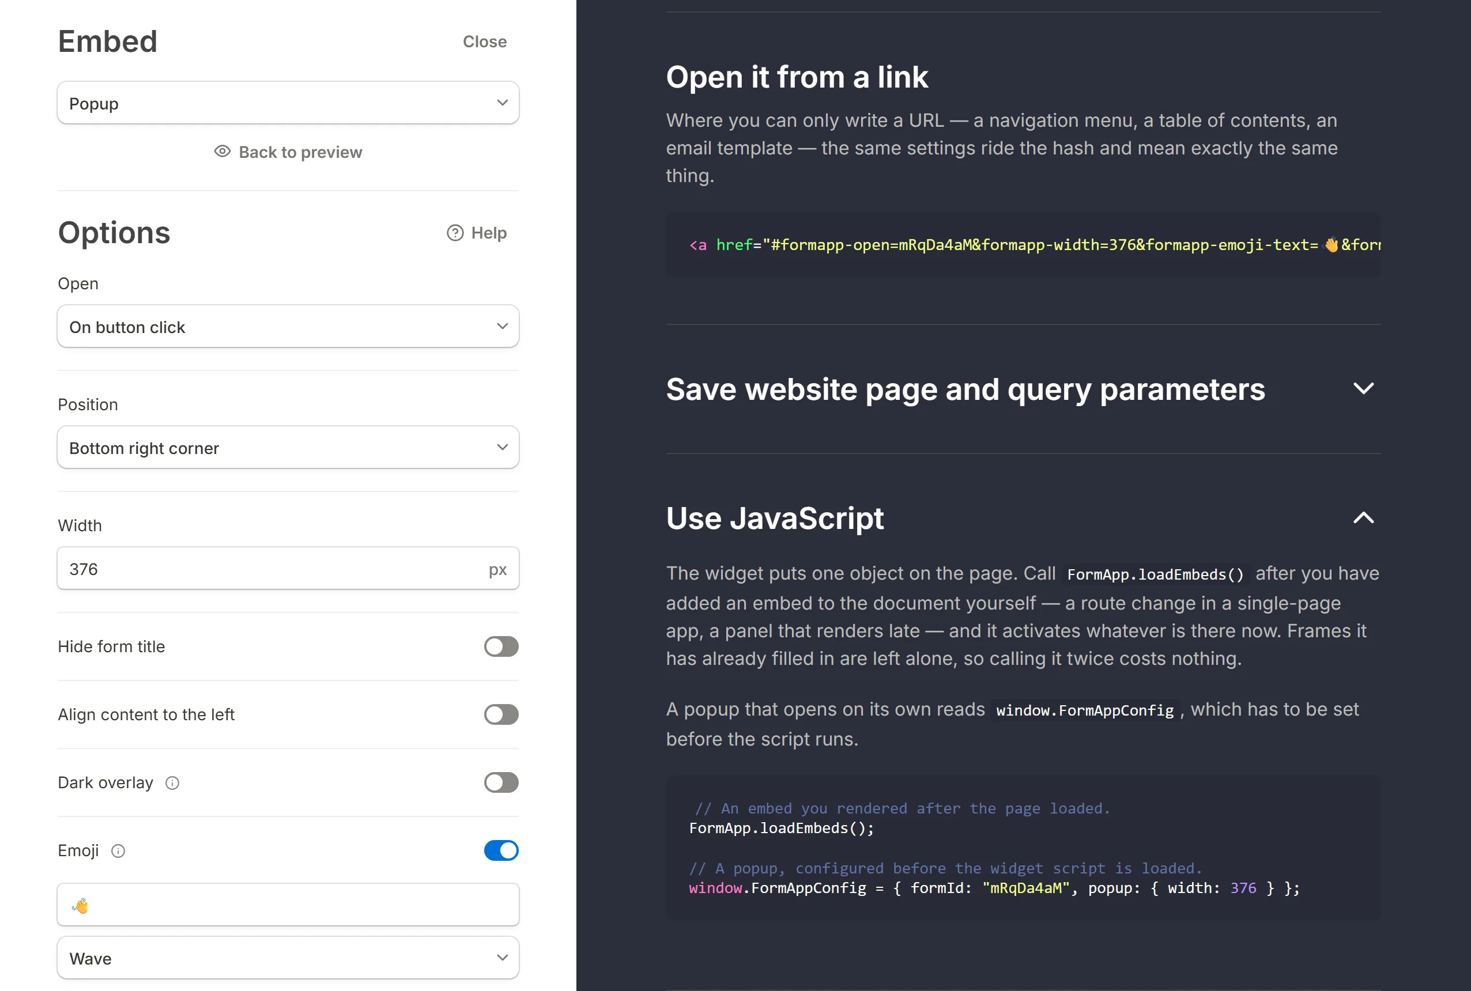This screenshot has width=1471, height=991.
Task: Expand Save website page and query parameters
Action: 1023,389
